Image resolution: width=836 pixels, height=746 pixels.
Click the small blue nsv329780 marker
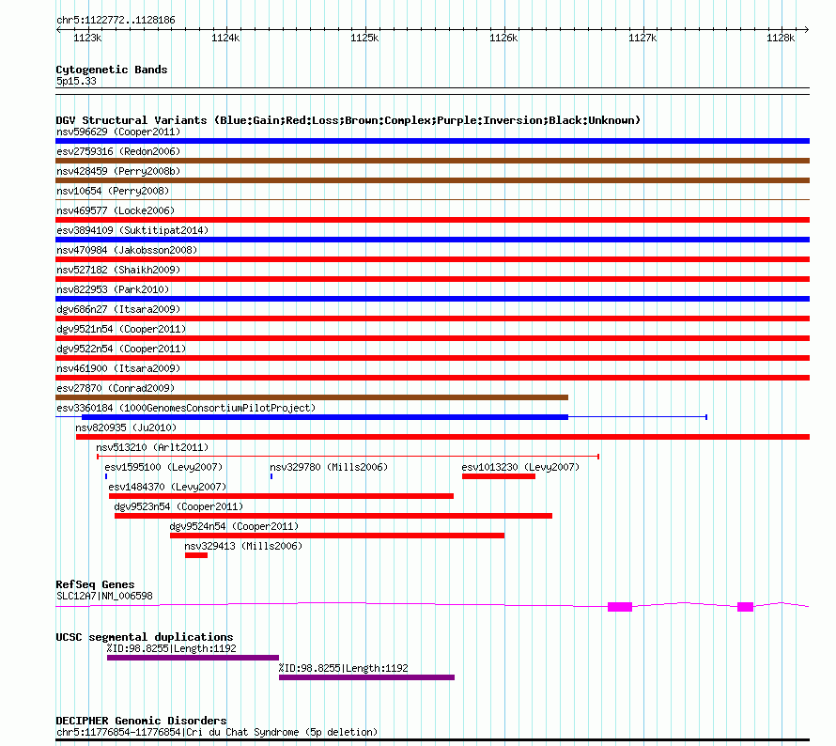(x=271, y=476)
